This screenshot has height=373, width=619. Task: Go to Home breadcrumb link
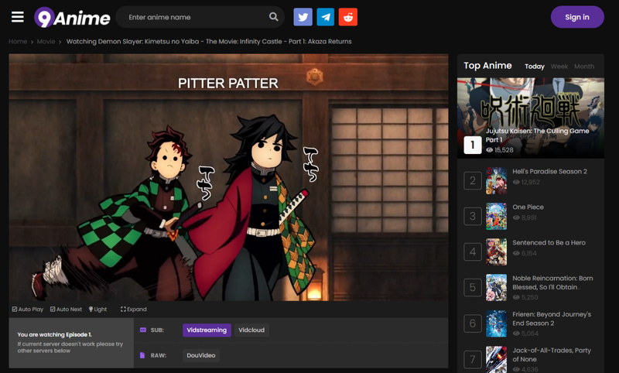(x=18, y=42)
